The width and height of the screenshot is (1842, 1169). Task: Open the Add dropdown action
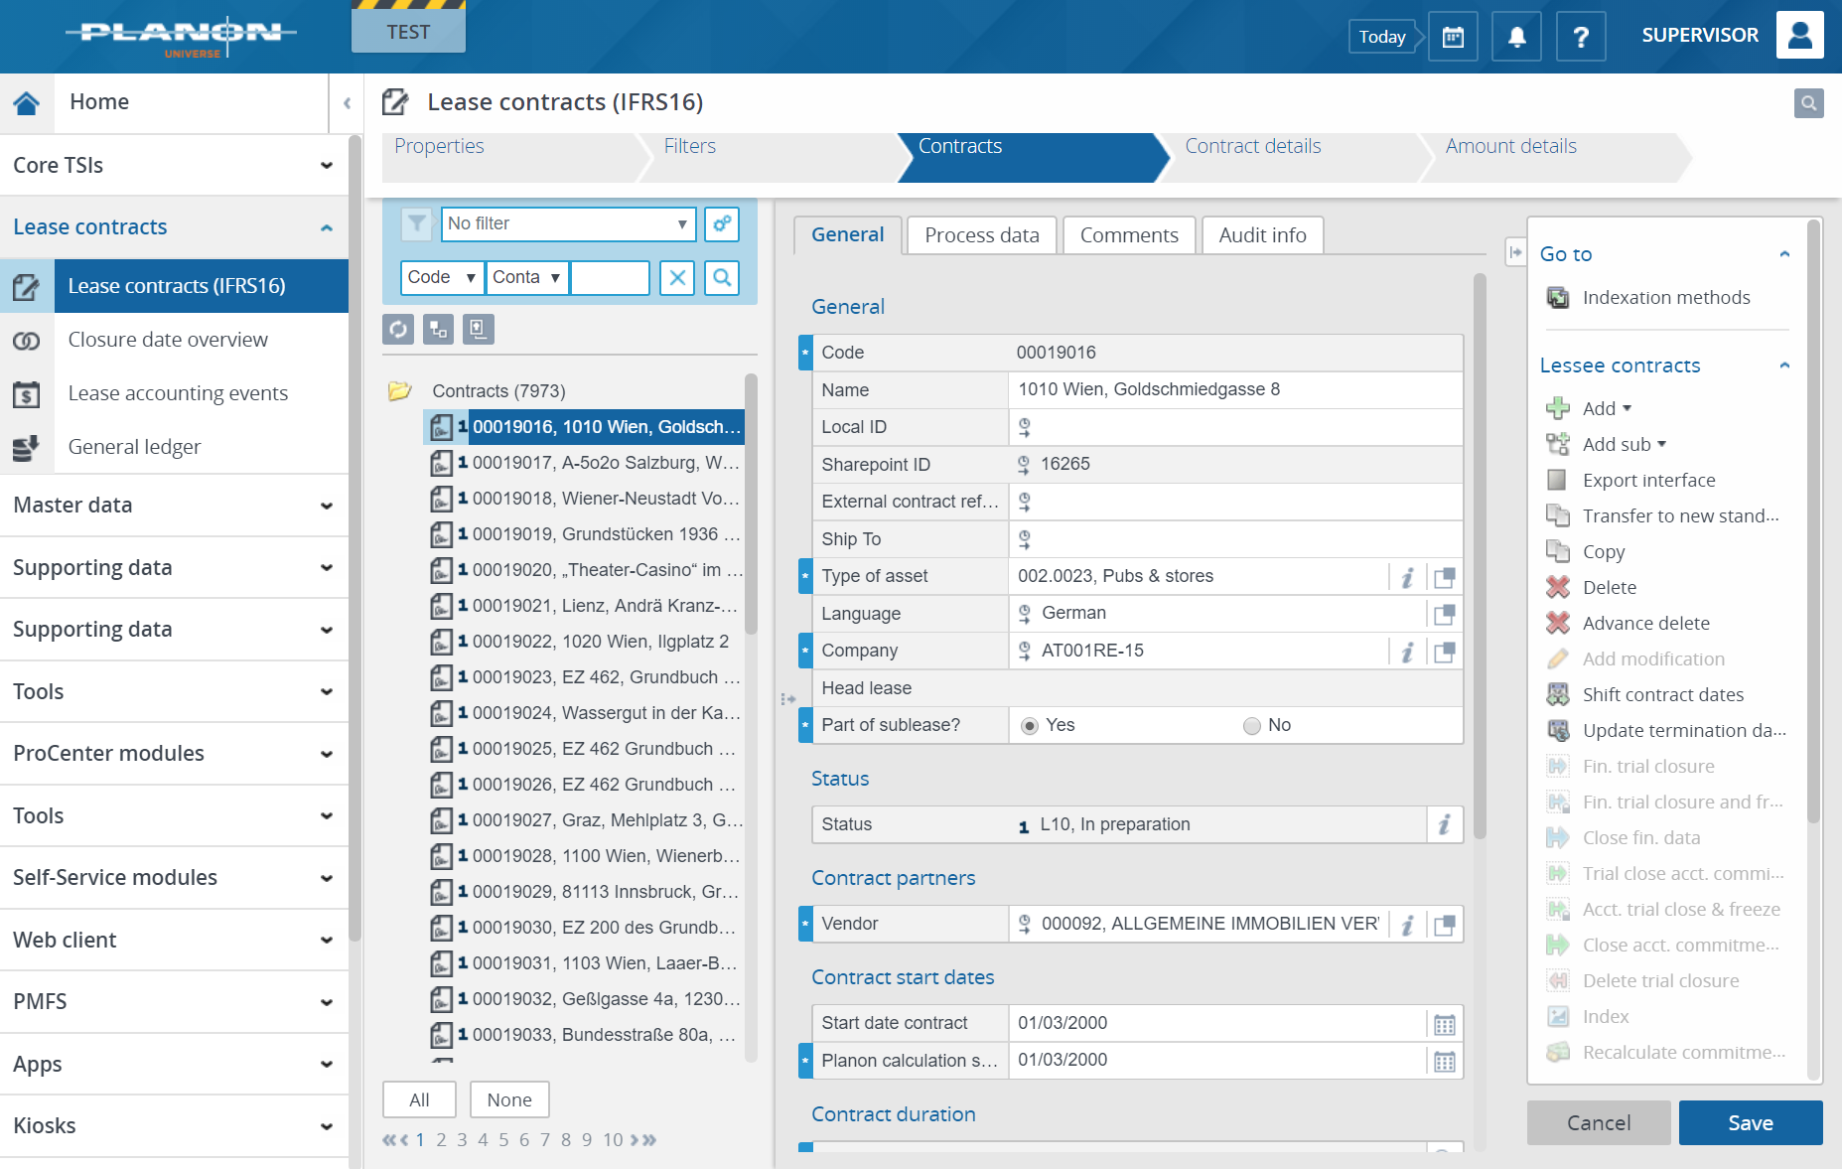1606,408
